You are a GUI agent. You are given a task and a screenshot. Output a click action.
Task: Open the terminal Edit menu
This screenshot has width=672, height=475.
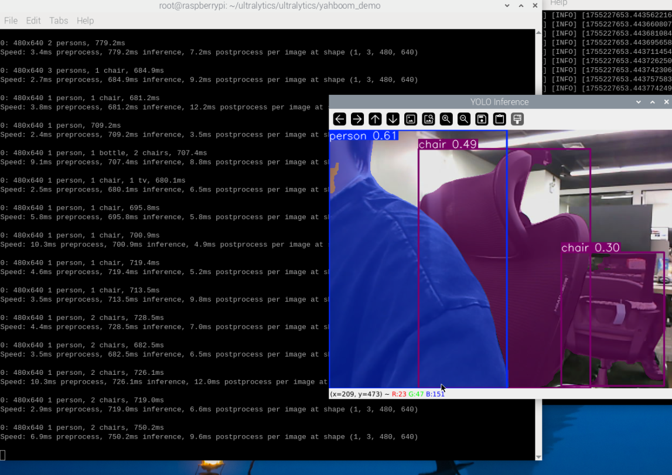click(x=33, y=20)
